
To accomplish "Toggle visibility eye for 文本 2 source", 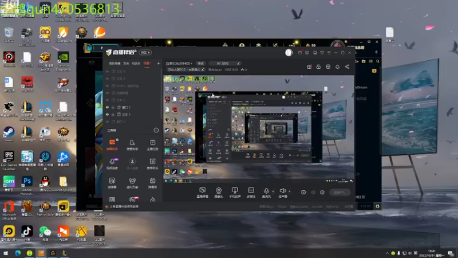I will coord(107,100).
